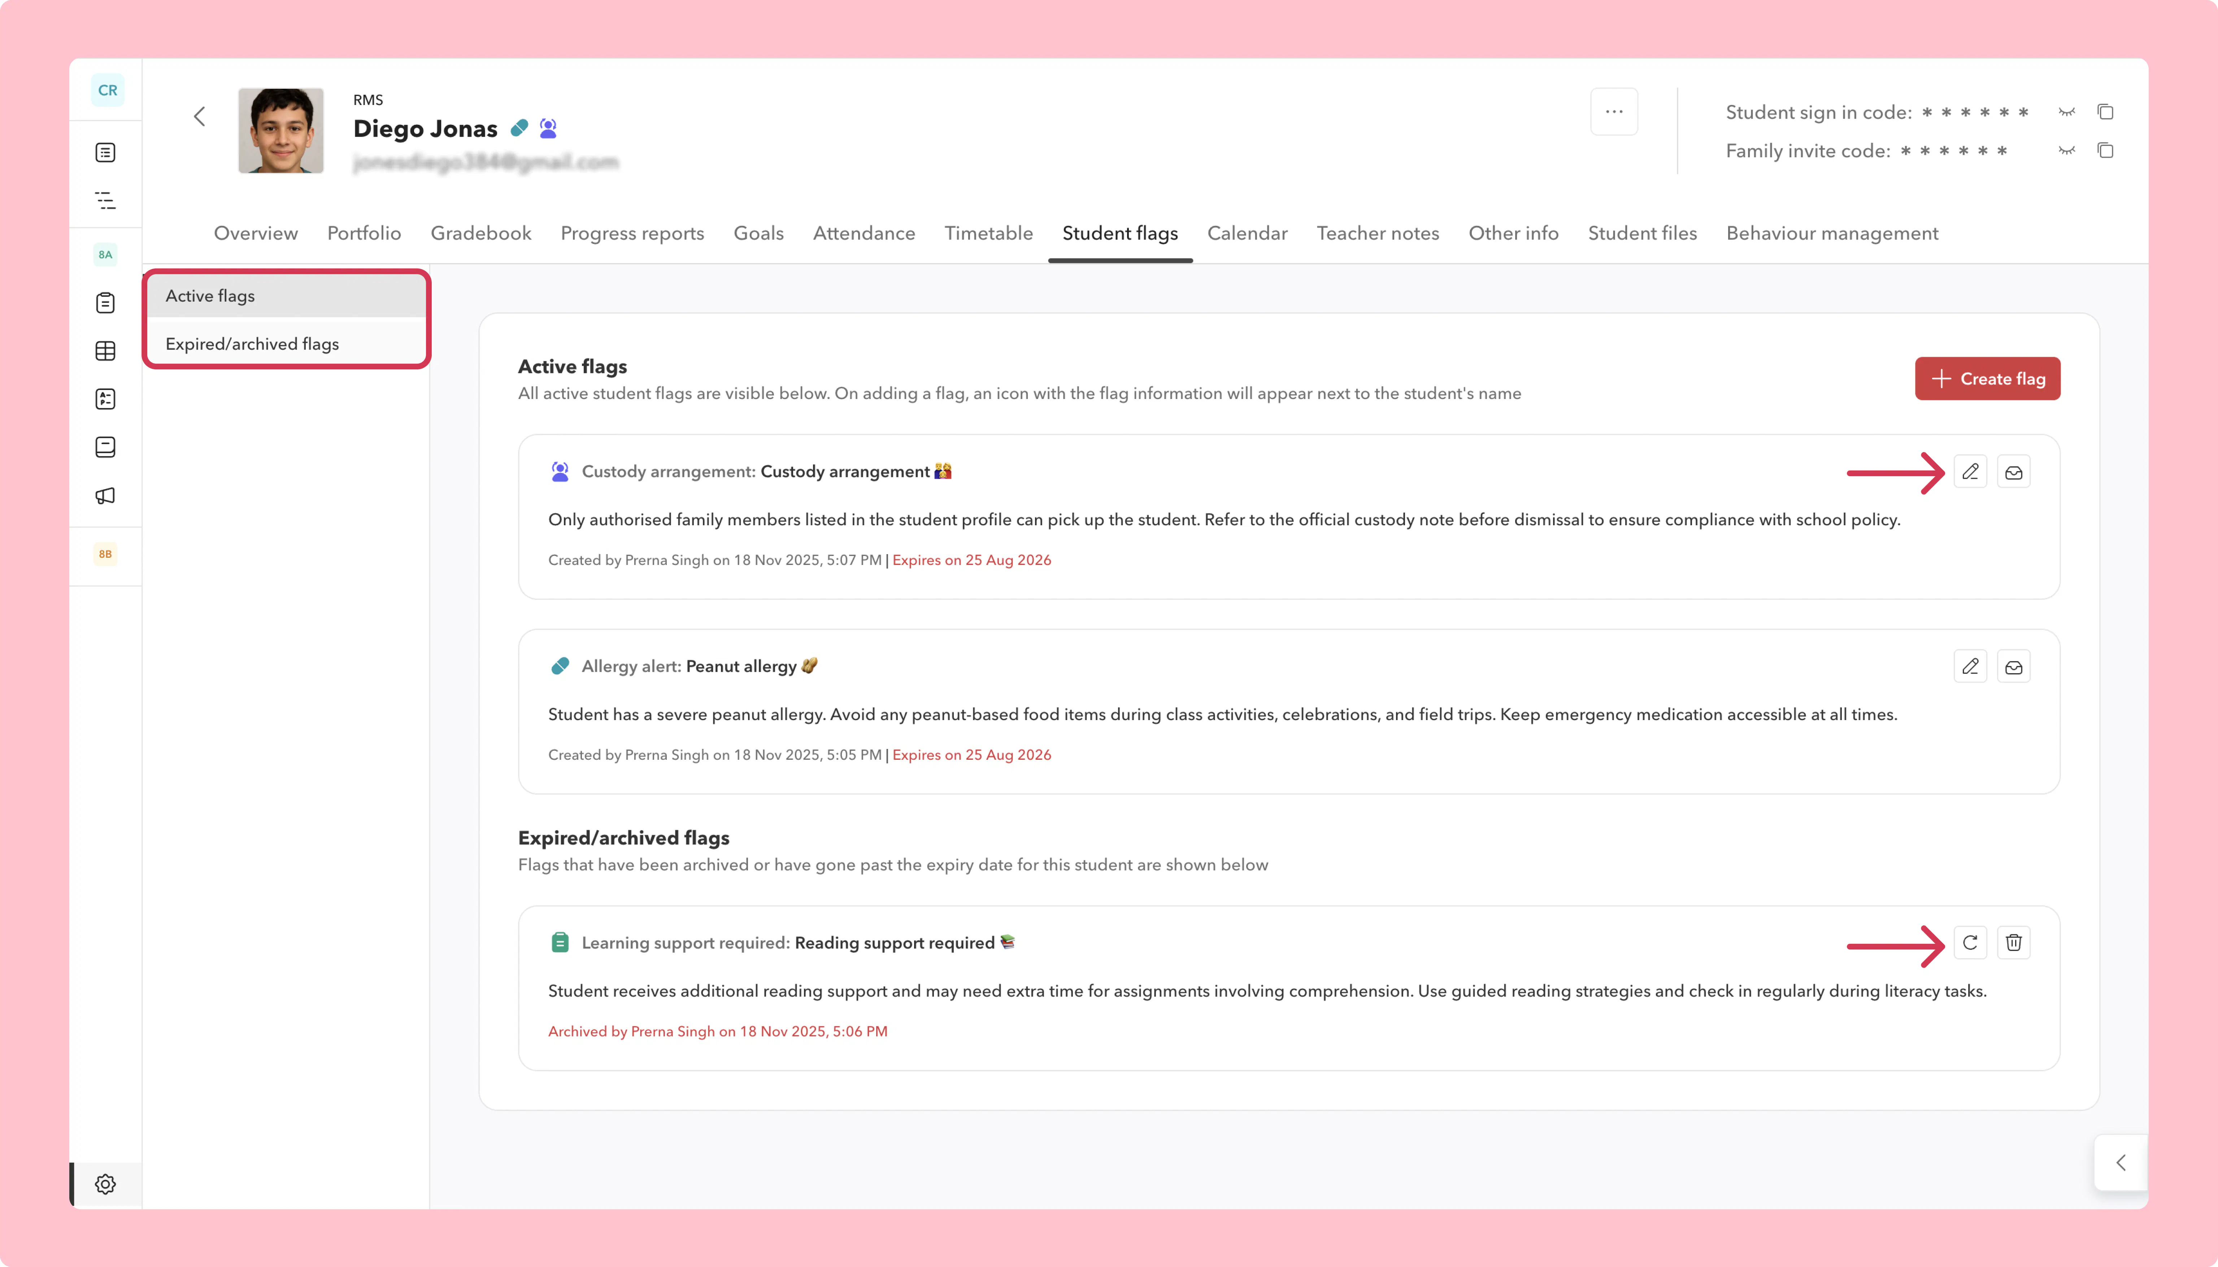The width and height of the screenshot is (2218, 1267).
Task: Select the Student flags tab
Action: 1119,233
